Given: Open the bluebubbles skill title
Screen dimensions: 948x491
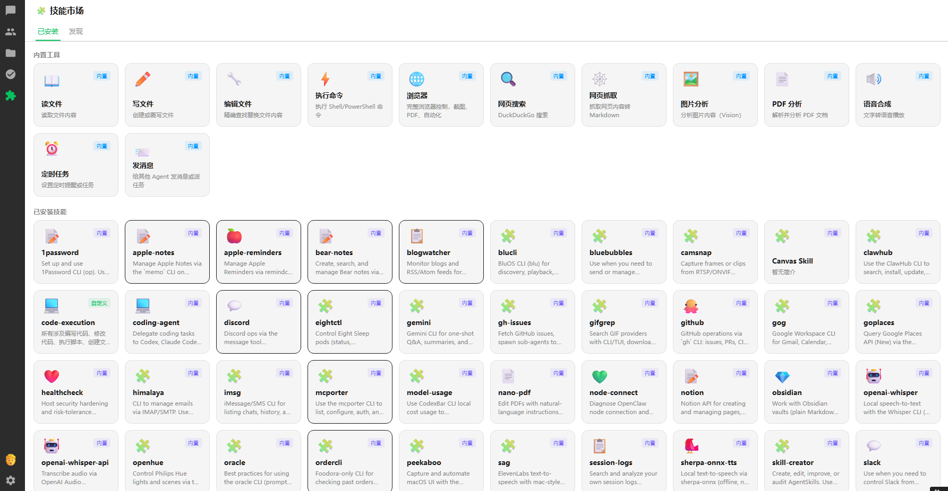Looking at the screenshot, I should point(611,253).
